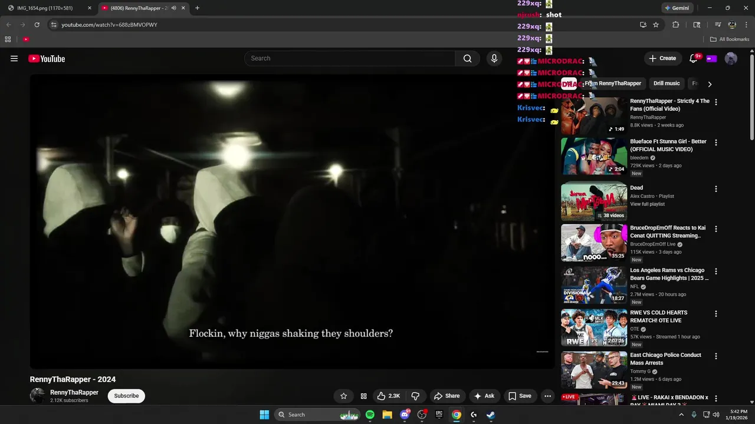This screenshot has width=755, height=424.
Task: Click the video player area
Action: click(292, 221)
